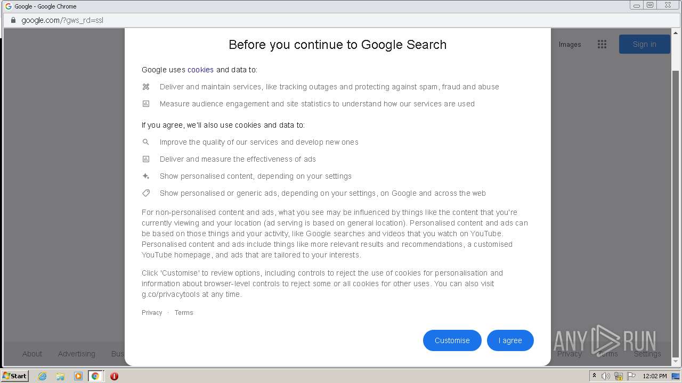Show hidden system tray icons
The height and width of the screenshot is (383, 682).
click(x=594, y=376)
